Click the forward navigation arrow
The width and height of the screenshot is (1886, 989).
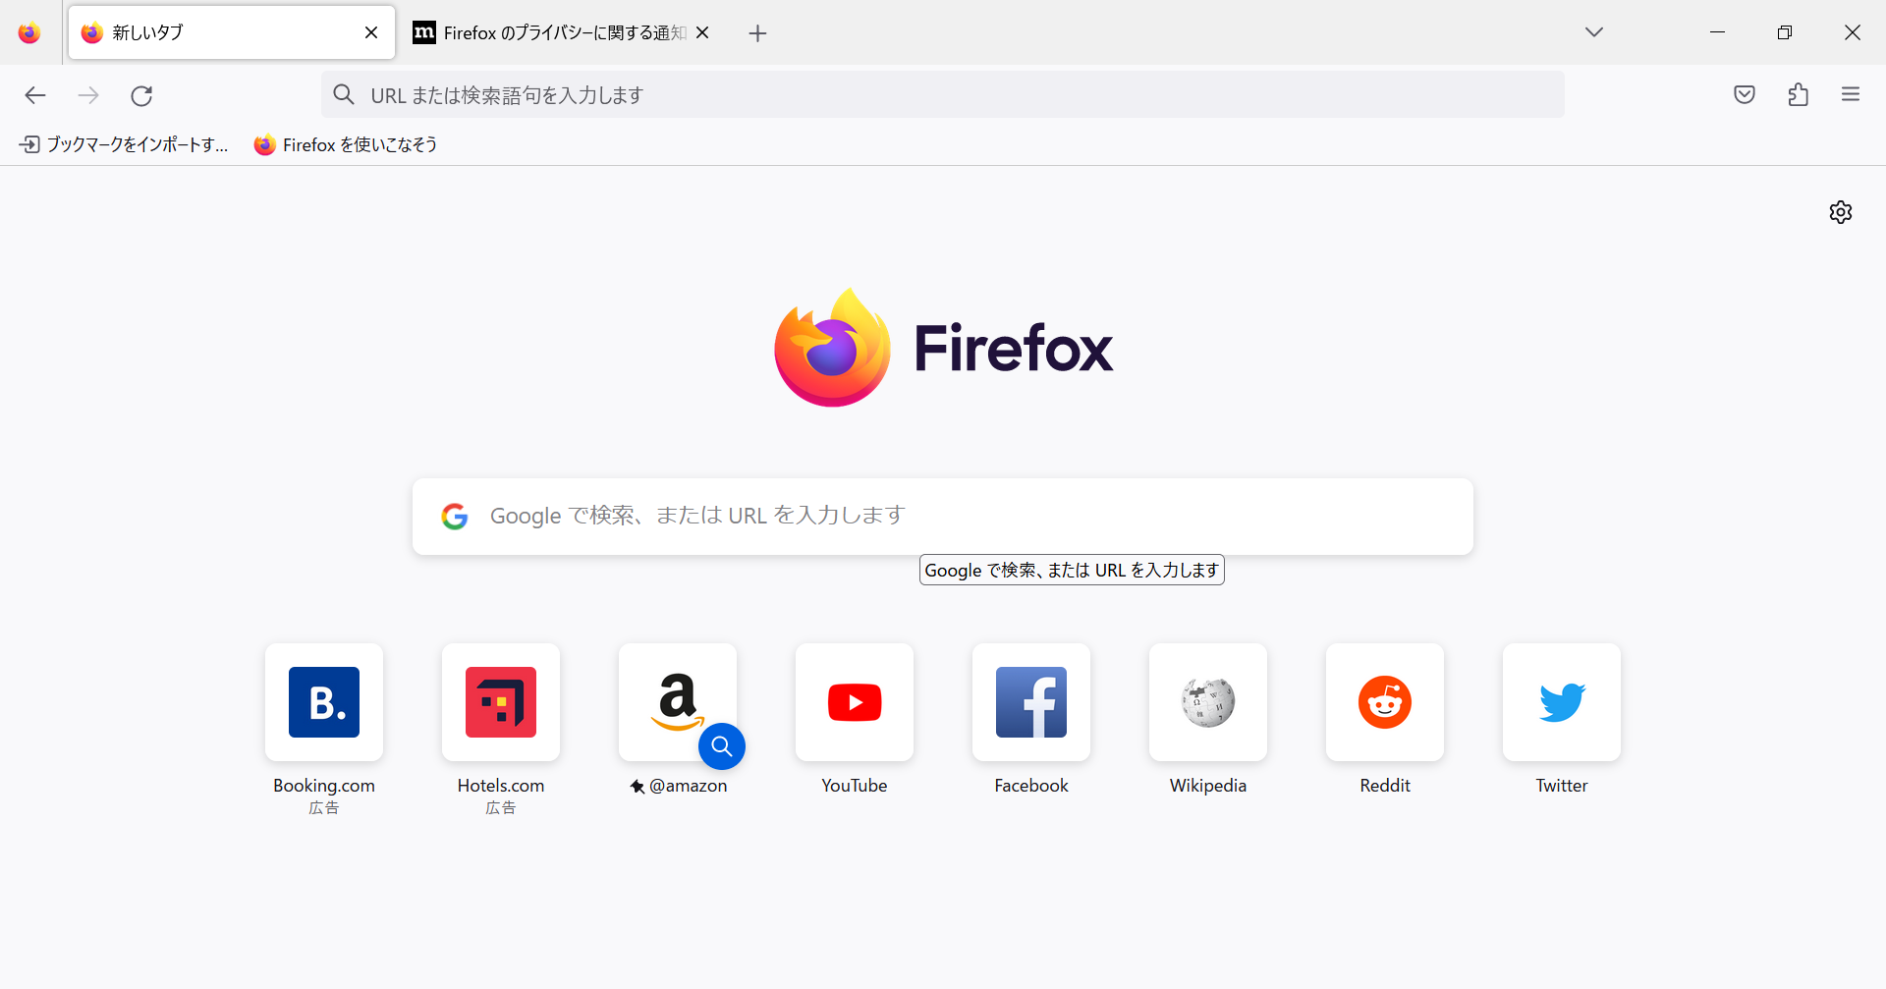(x=88, y=95)
